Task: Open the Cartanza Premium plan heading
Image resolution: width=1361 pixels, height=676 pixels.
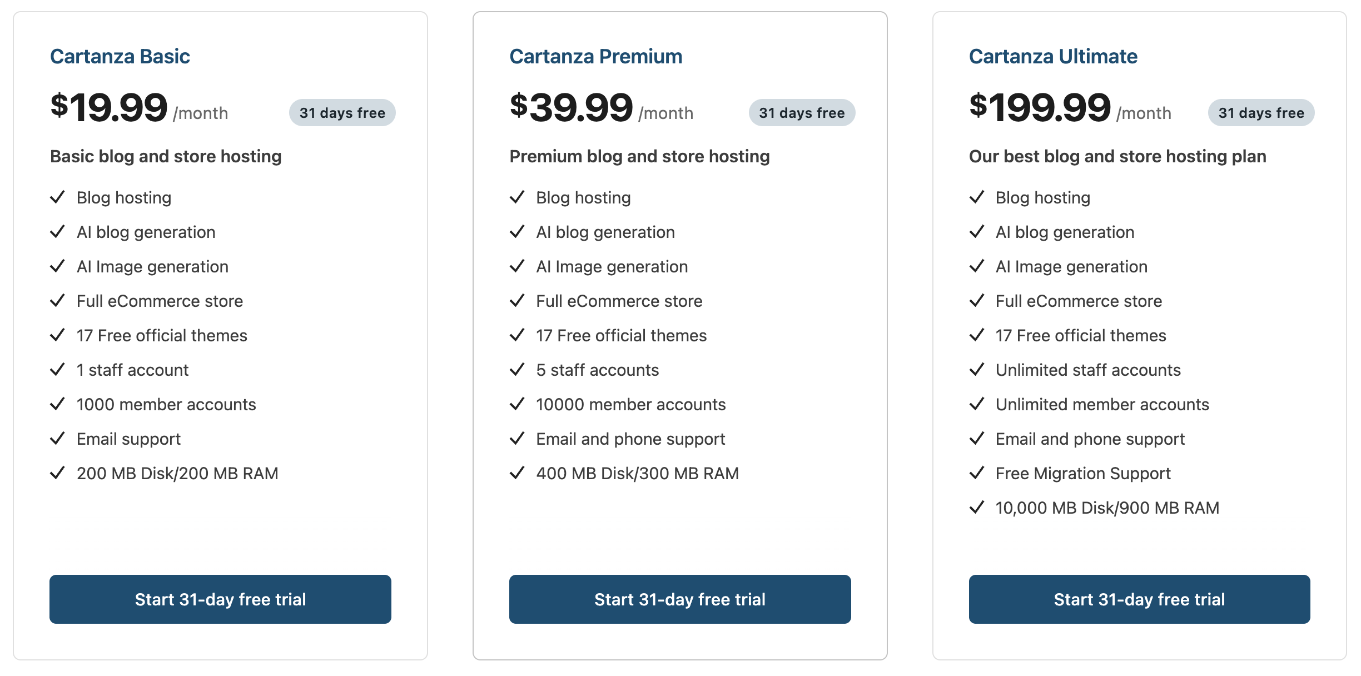Action: pyautogui.click(x=595, y=57)
